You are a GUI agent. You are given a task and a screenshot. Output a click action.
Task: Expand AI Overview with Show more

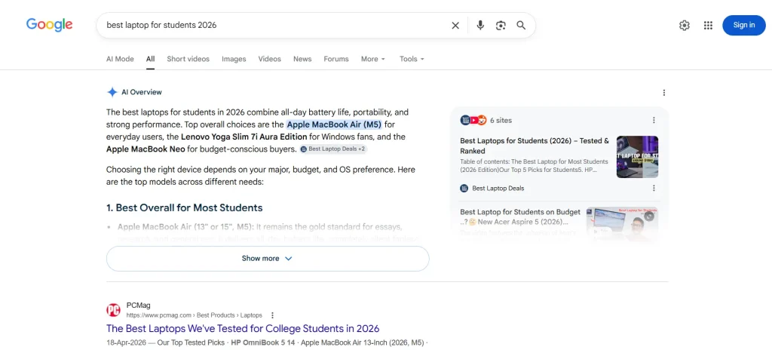[x=268, y=258]
